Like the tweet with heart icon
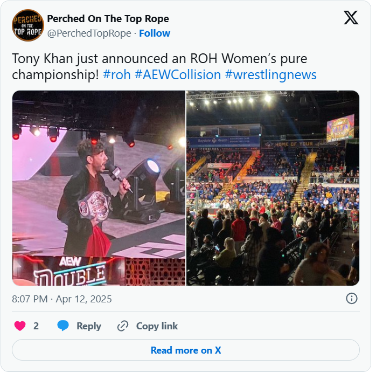 coord(20,326)
